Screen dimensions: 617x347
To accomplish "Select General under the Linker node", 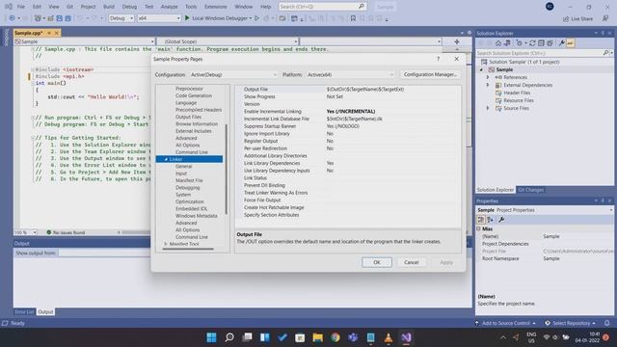I will [x=183, y=167].
